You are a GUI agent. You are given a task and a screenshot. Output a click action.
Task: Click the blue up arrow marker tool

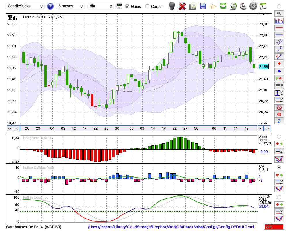[x=279, y=71]
